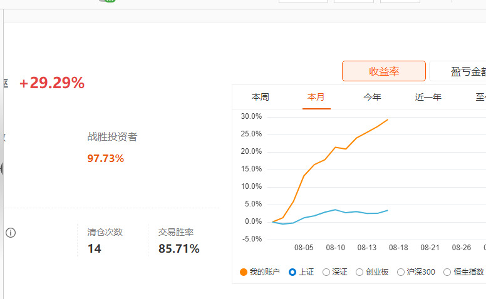Screen dimensions: 486x299
Task: Switch to the 本周 tab
Action: (x=261, y=97)
